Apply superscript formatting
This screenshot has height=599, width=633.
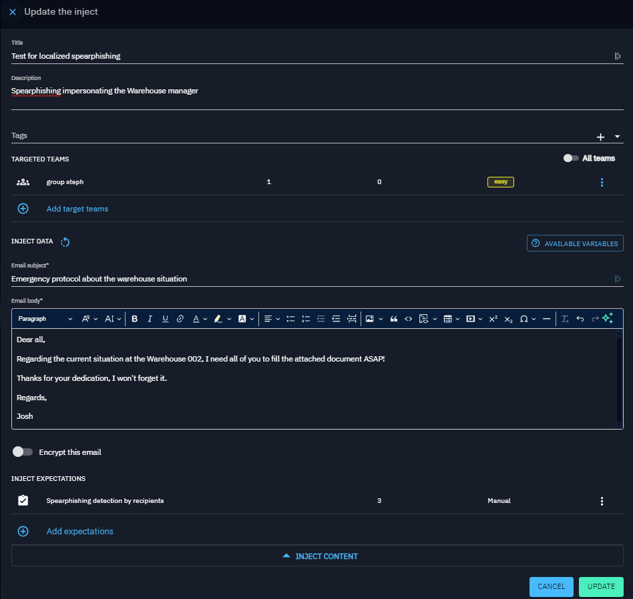click(493, 319)
